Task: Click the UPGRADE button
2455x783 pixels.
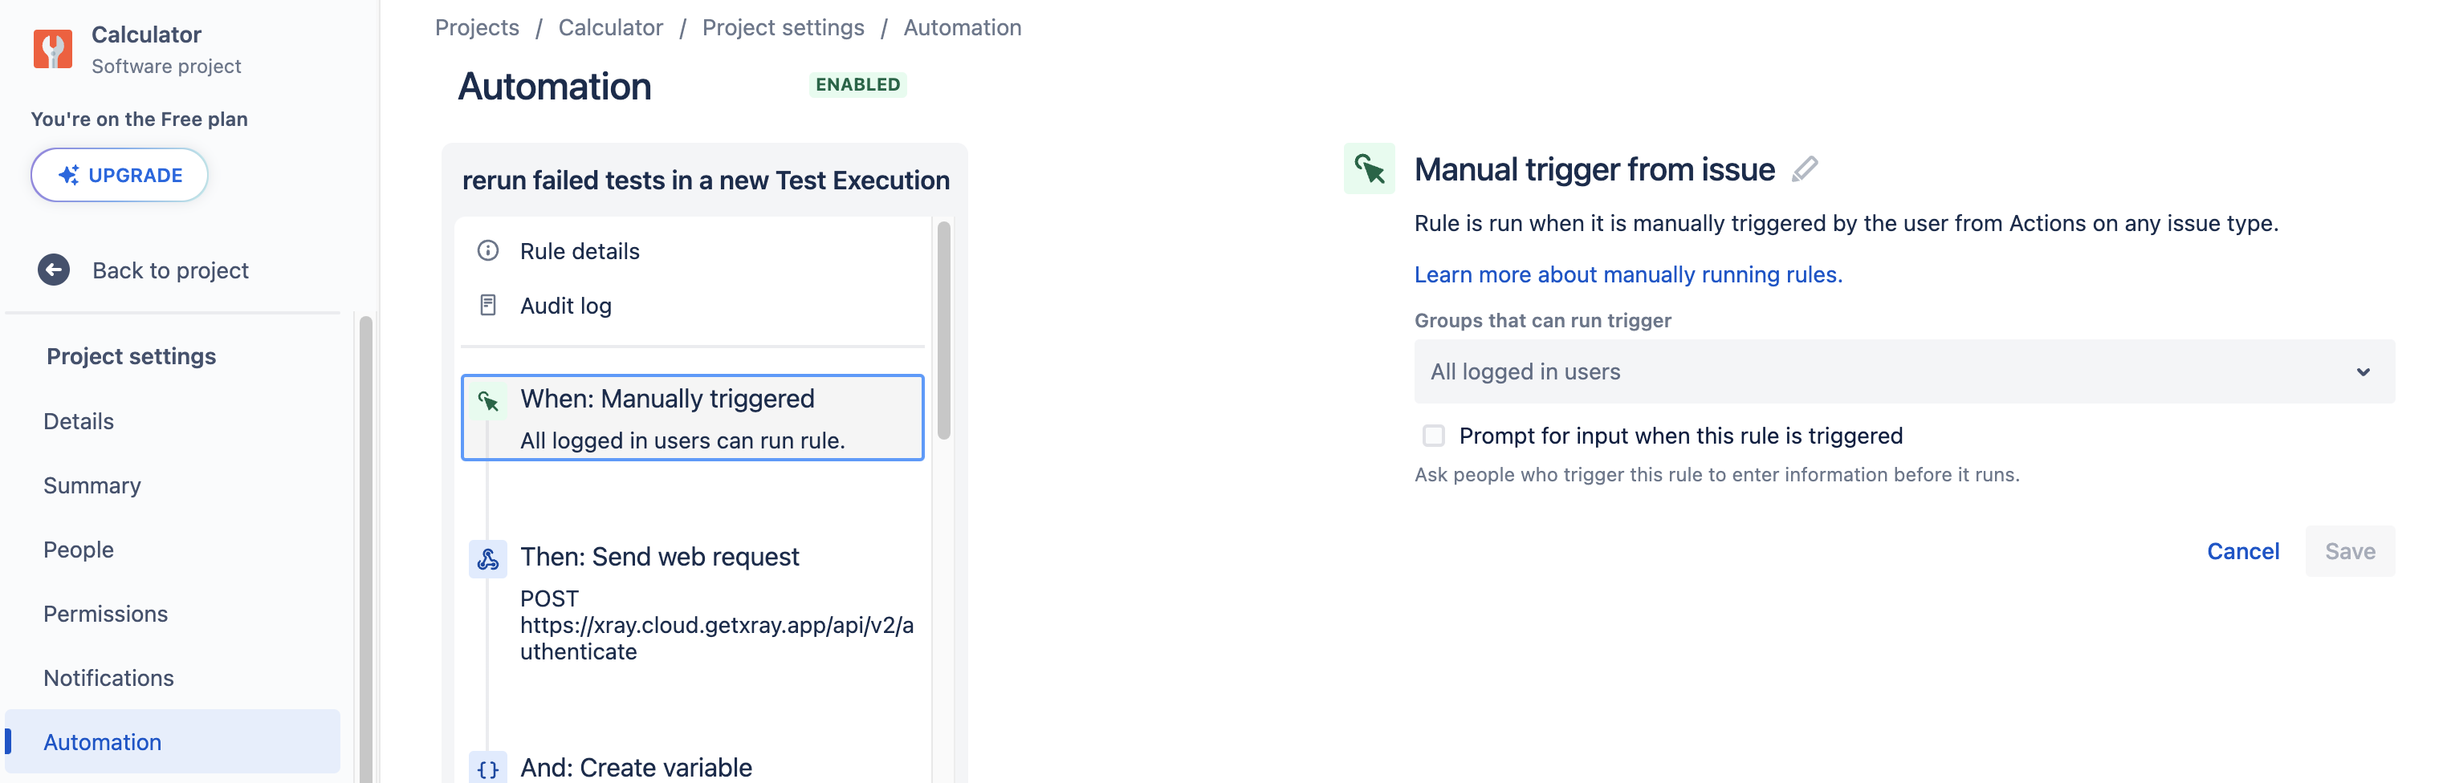Action: click(x=119, y=175)
